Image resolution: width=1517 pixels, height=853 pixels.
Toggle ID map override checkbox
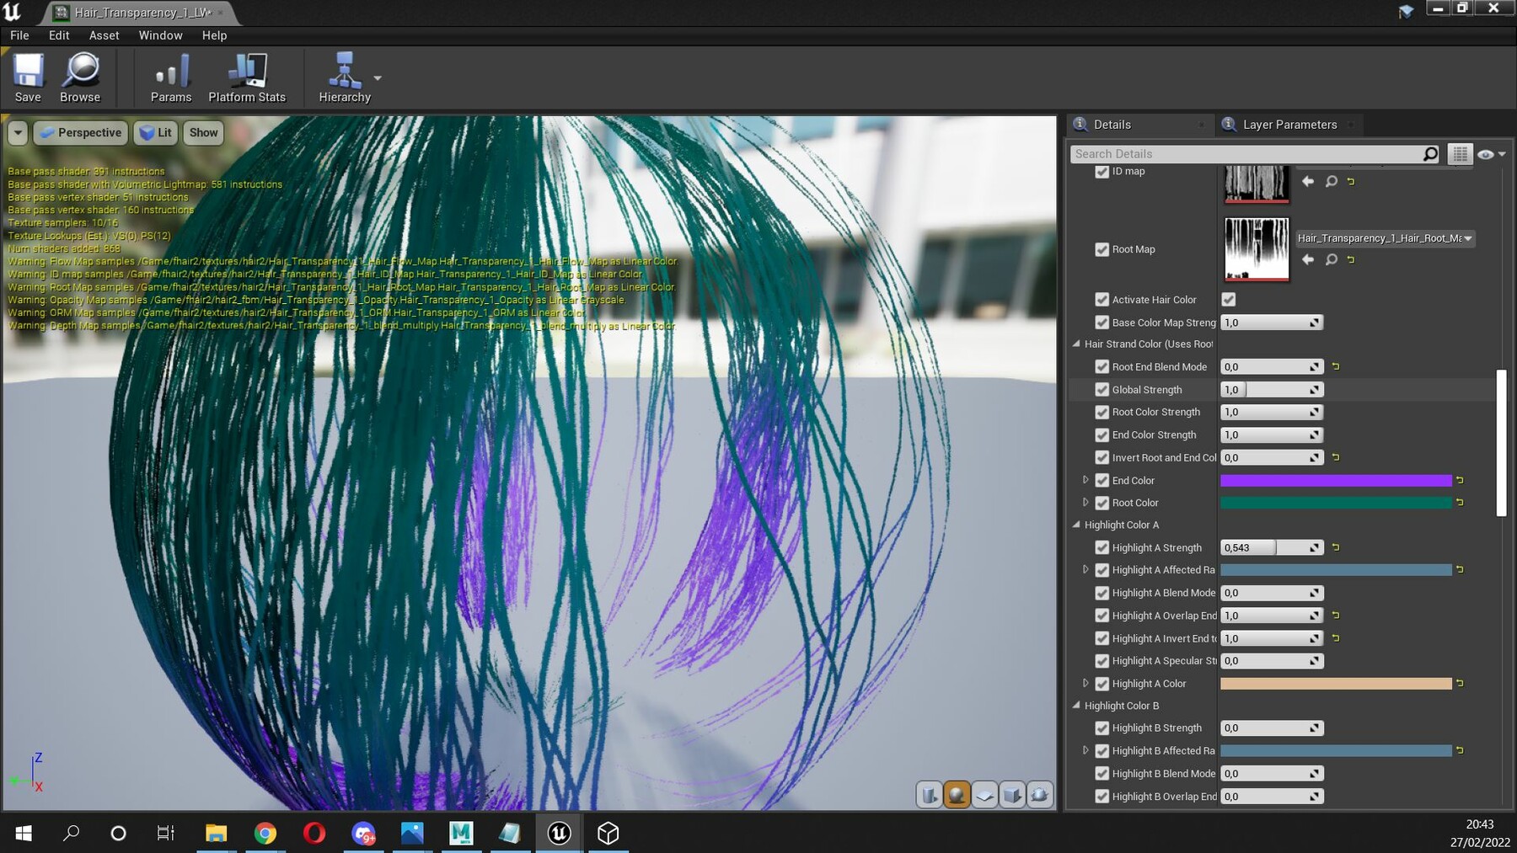[x=1102, y=172]
